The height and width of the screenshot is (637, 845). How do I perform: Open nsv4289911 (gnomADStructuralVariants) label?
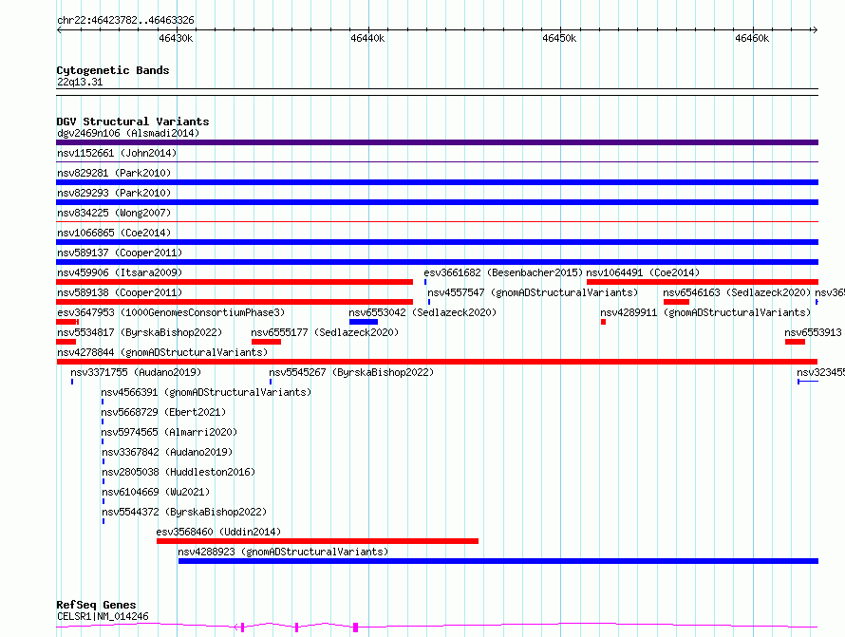point(705,312)
